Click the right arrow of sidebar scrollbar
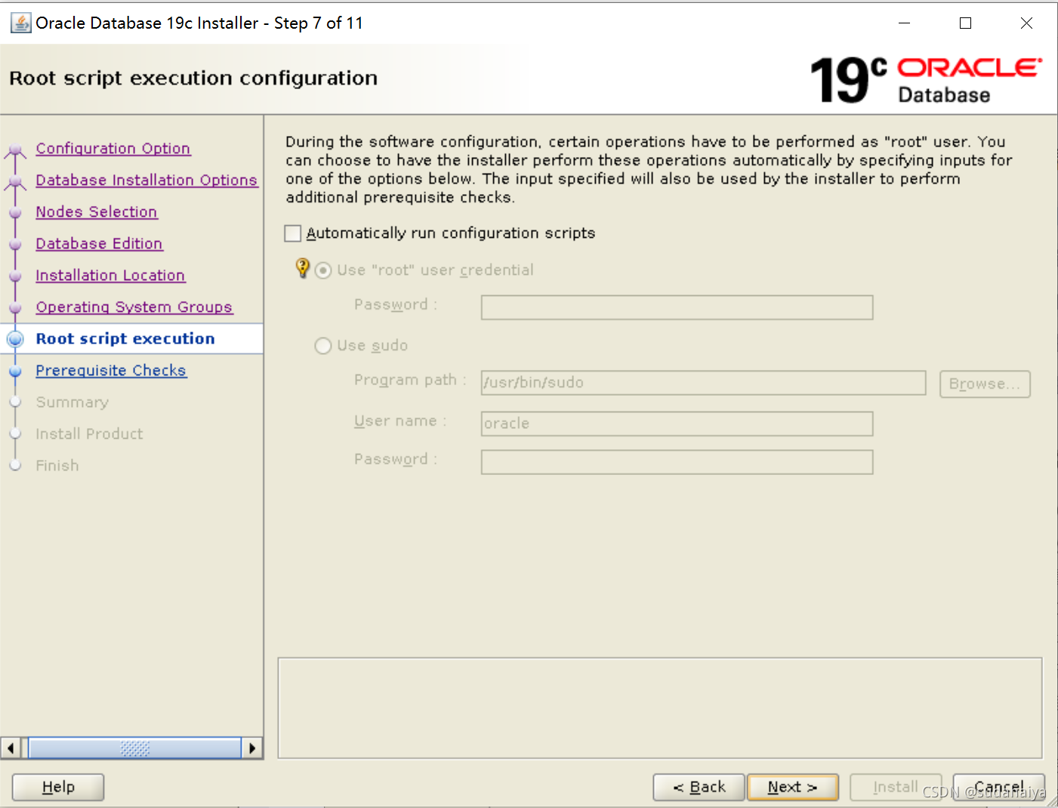 coord(252,748)
